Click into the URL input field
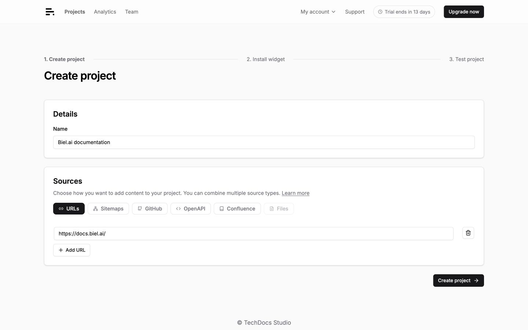This screenshot has width=528, height=330. [254, 234]
